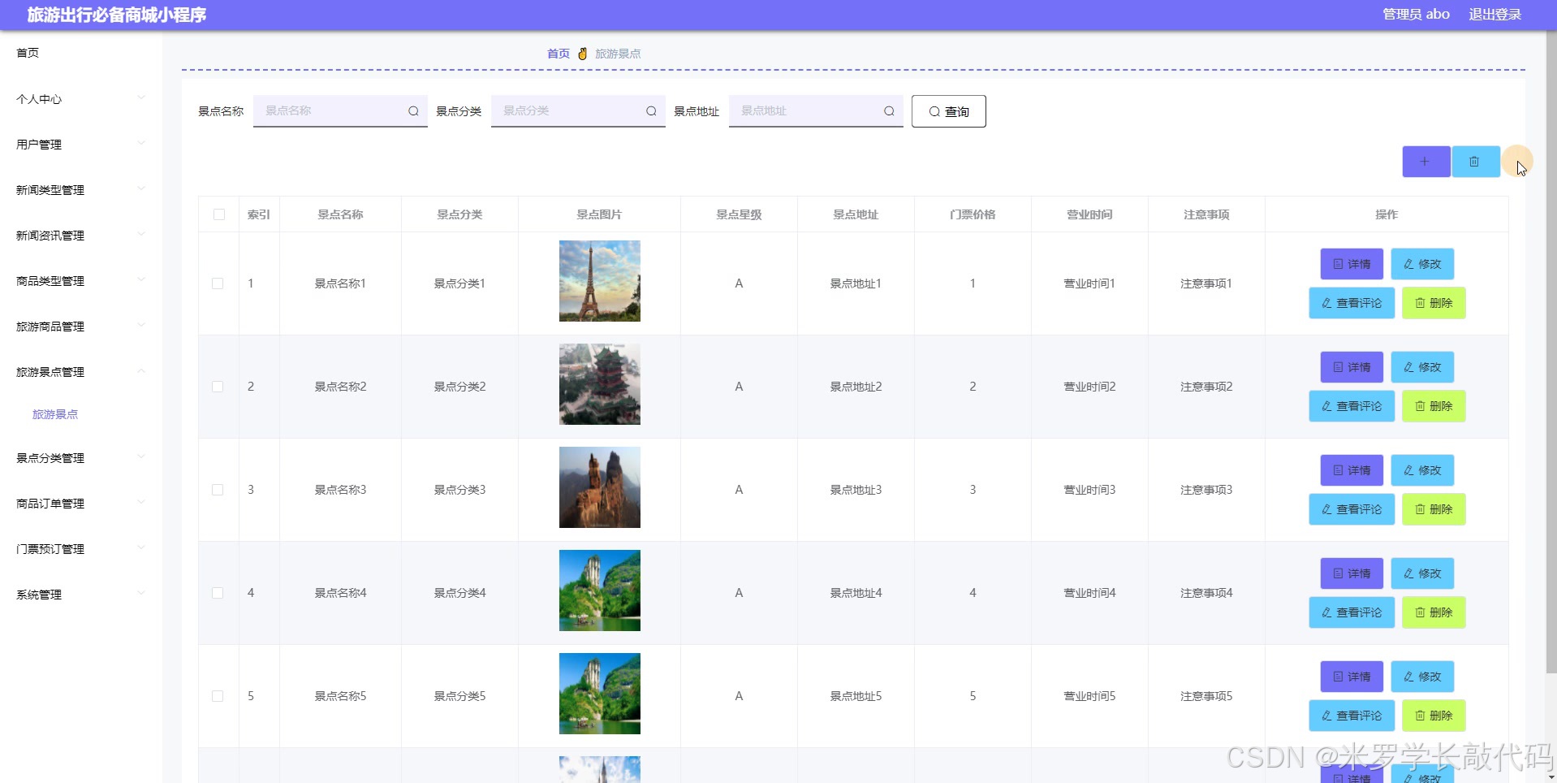This screenshot has width=1557, height=783.
Task: Click 修改 for row 景点名称5
Action: 1422,677
